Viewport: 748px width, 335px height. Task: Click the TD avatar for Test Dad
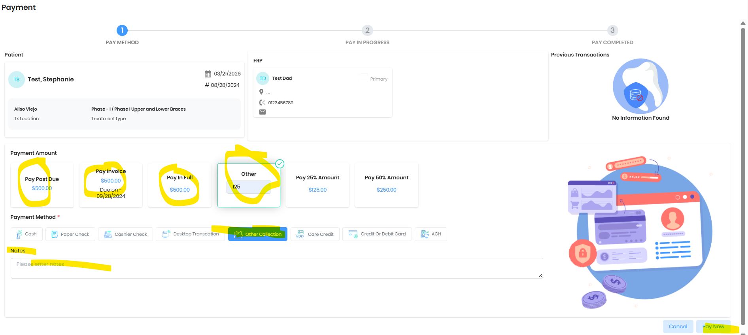pyautogui.click(x=263, y=78)
